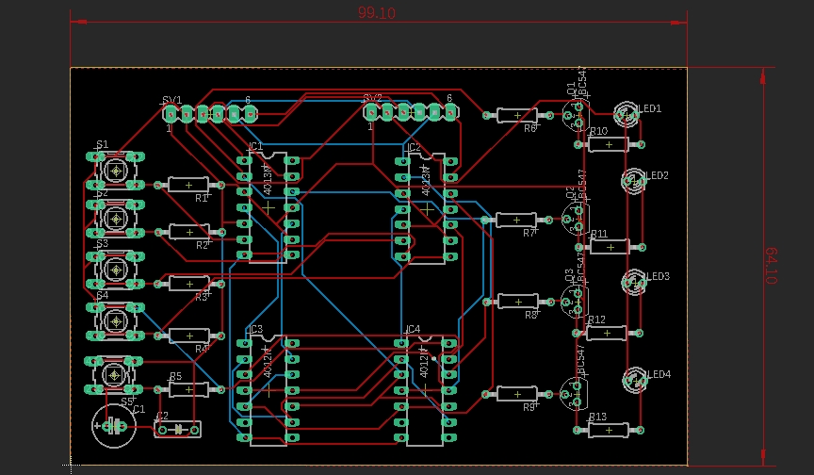Click the SV1 label text

click(x=171, y=100)
